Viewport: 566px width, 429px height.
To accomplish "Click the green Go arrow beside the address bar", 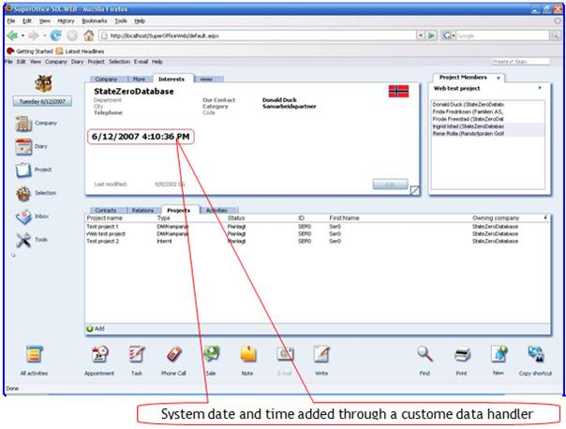I will point(431,36).
